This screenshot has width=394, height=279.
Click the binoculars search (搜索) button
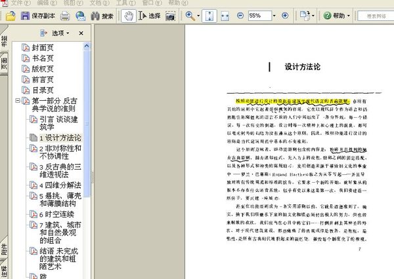[x=101, y=15]
